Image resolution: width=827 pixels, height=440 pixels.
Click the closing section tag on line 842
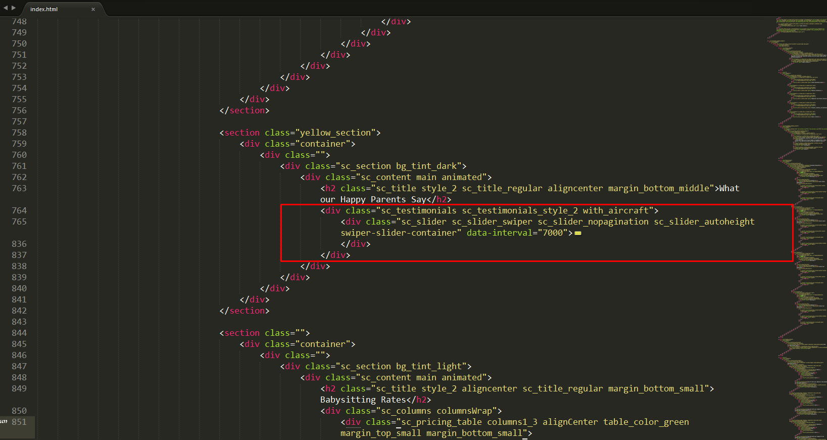(245, 311)
